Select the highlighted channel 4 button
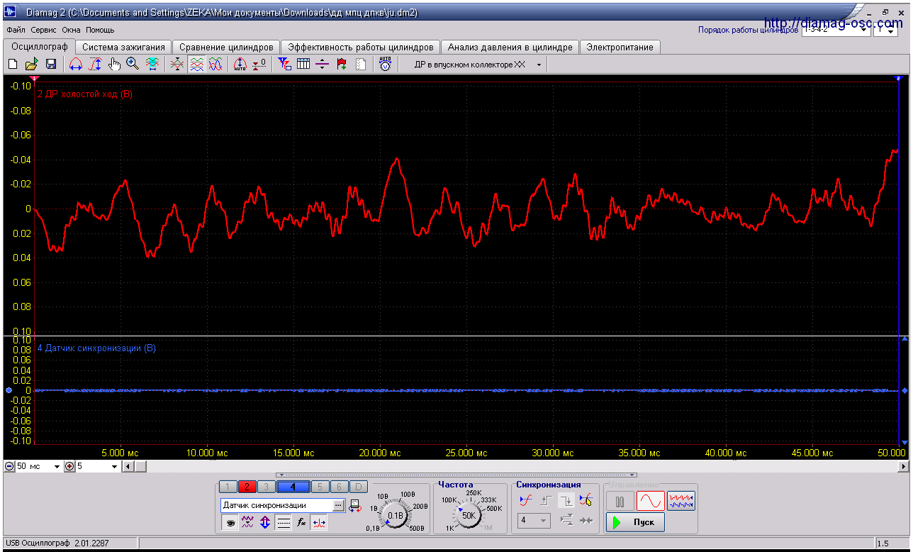The height and width of the screenshot is (552, 913). tap(293, 487)
